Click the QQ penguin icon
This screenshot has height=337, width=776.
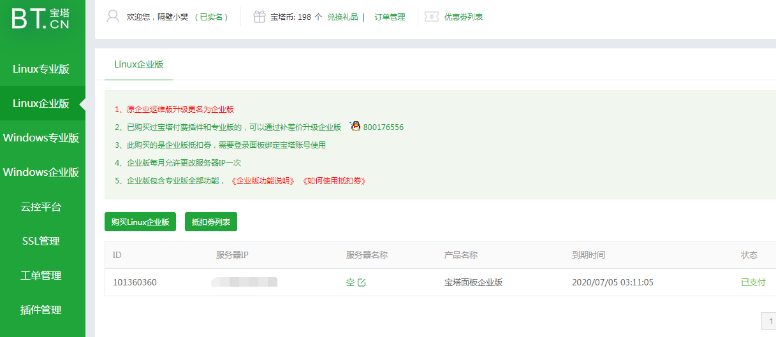click(x=355, y=127)
